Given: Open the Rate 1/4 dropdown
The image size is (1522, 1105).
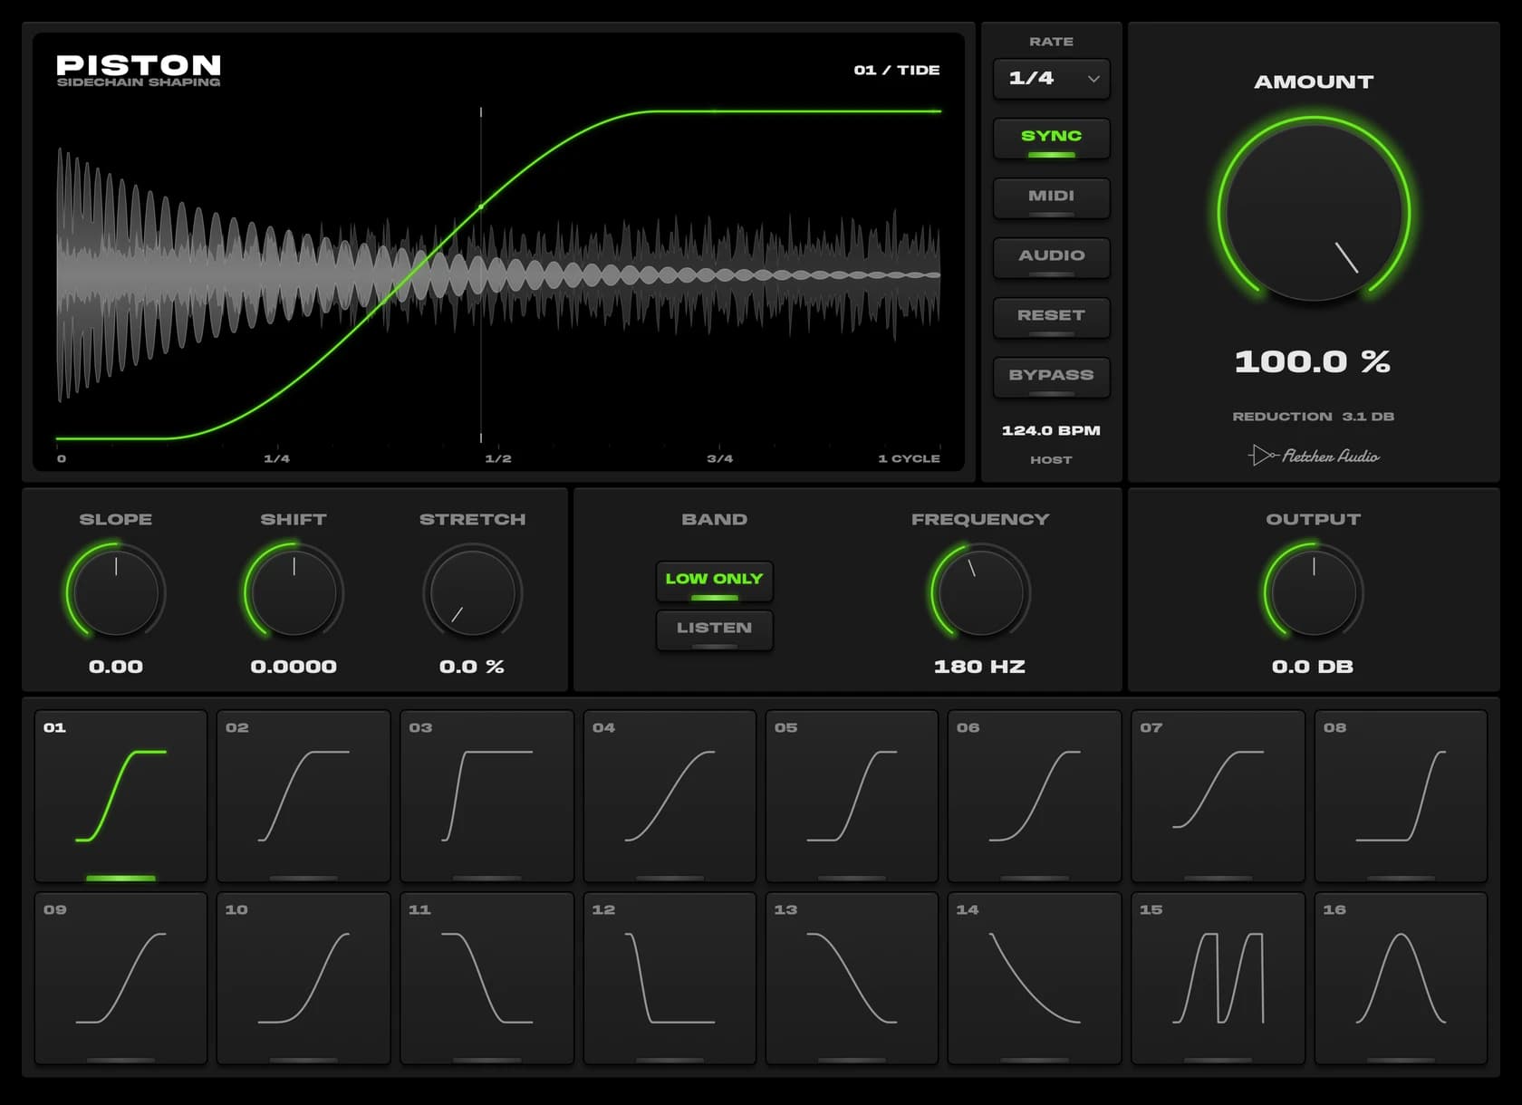Looking at the screenshot, I should point(1051,79).
